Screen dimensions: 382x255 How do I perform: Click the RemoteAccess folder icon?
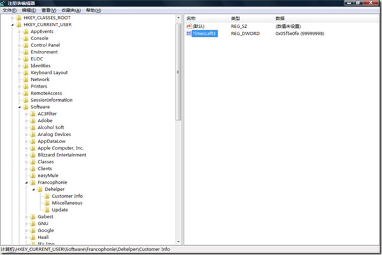coord(26,93)
